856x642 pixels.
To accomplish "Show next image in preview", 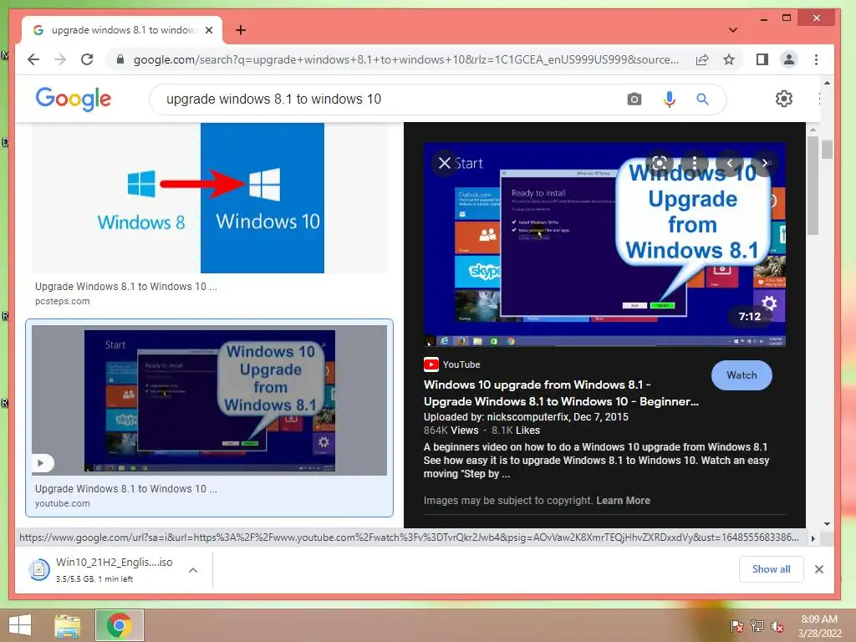I will 765,163.
